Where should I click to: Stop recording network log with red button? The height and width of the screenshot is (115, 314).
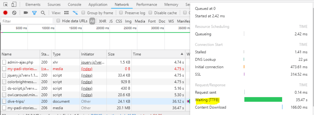click(5, 13)
